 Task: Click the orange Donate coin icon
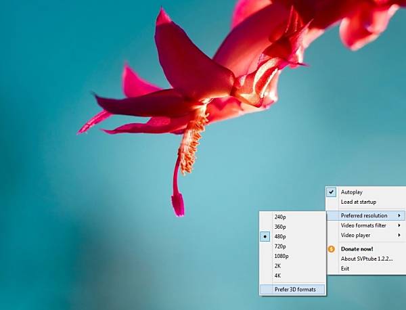[x=331, y=249]
